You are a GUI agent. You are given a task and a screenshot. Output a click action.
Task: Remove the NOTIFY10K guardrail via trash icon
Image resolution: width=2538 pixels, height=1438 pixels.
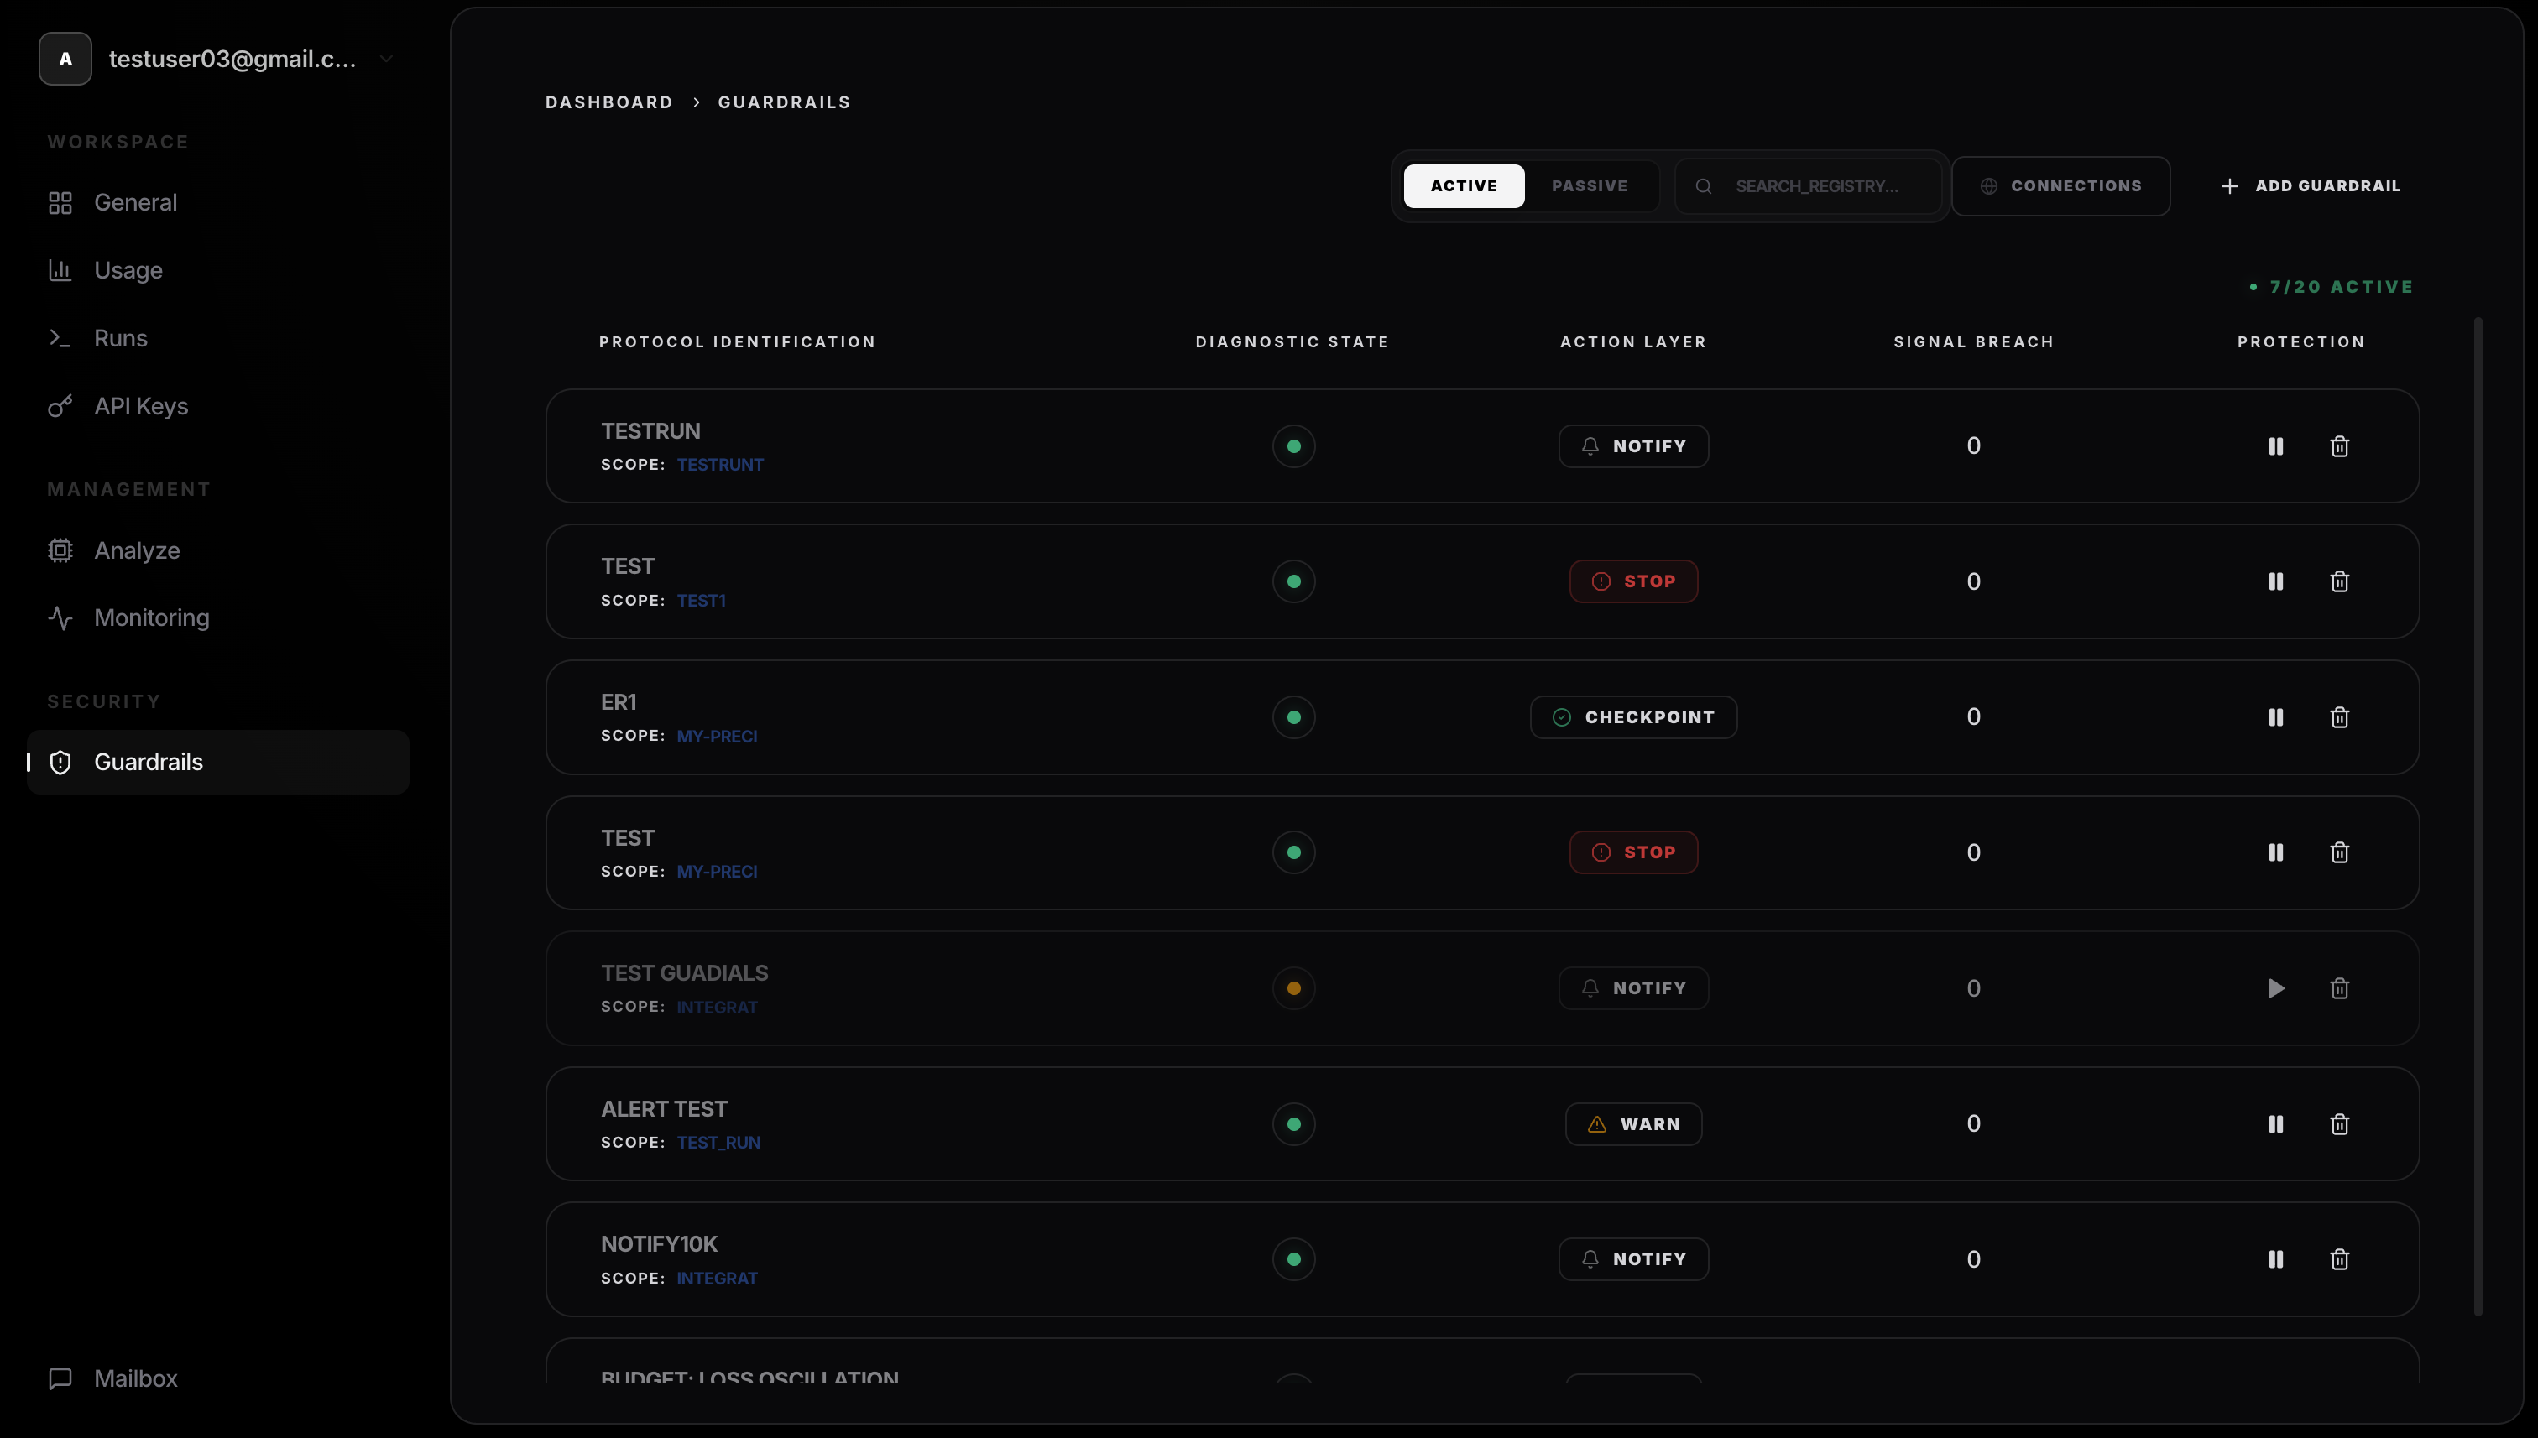2338,1259
